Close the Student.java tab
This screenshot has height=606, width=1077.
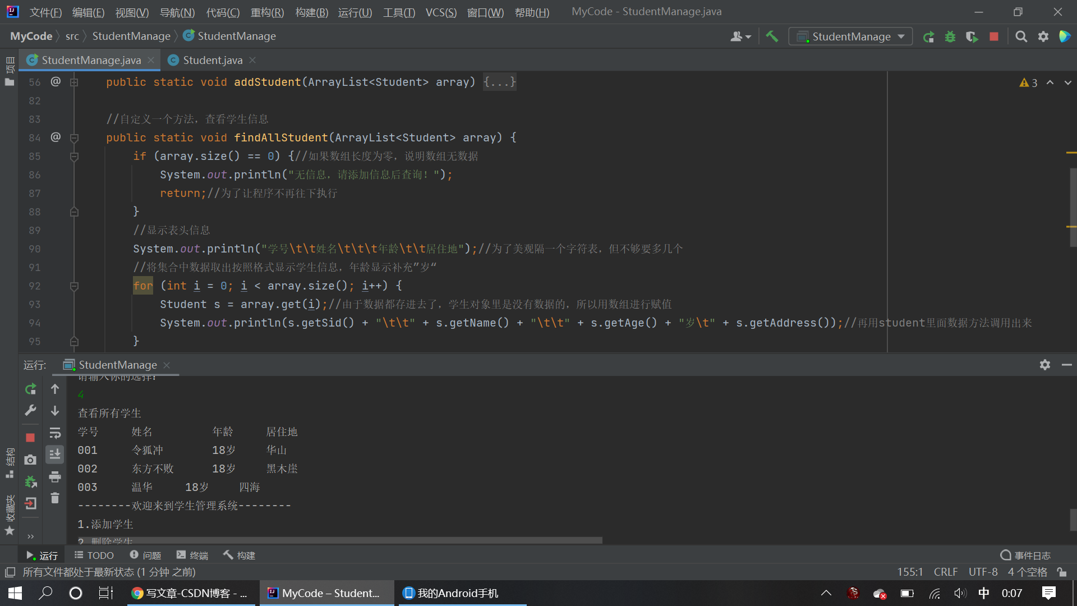[252, 60]
